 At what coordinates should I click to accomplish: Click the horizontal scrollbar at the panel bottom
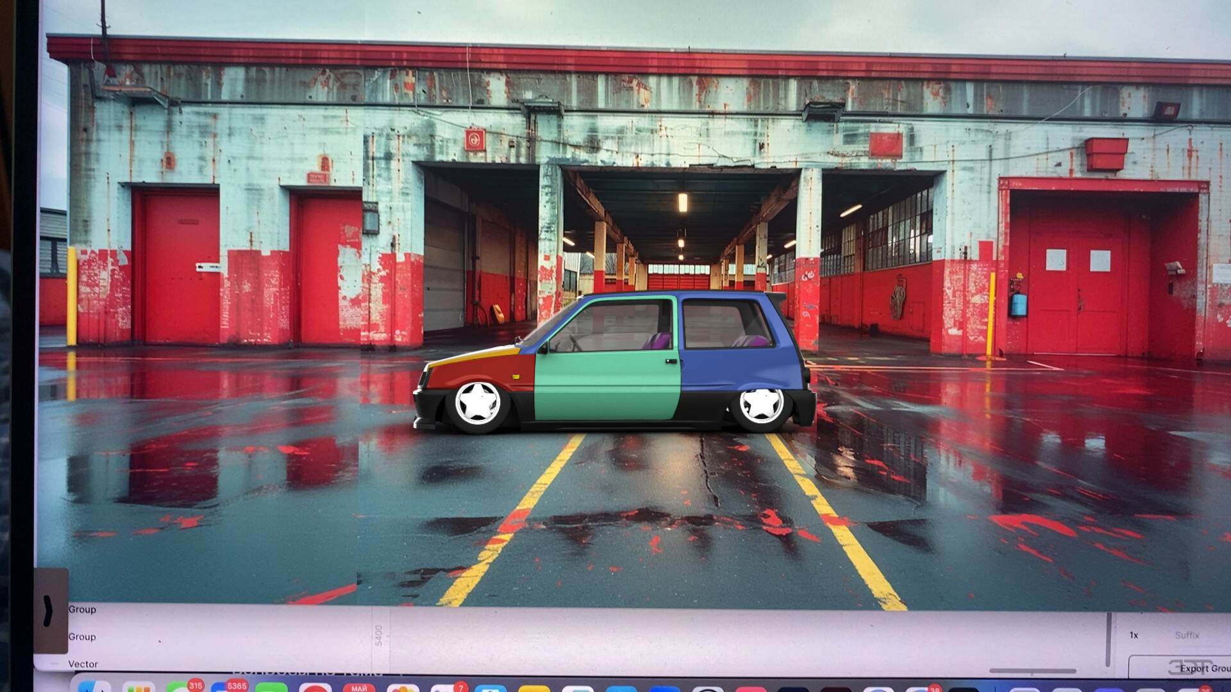[1032, 670]
